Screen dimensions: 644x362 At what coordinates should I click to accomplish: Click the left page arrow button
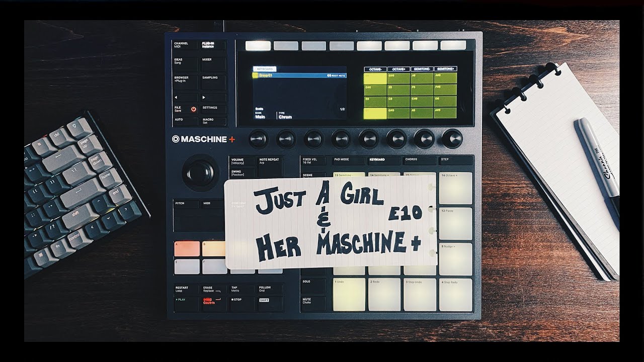click(x=185, y=97)
